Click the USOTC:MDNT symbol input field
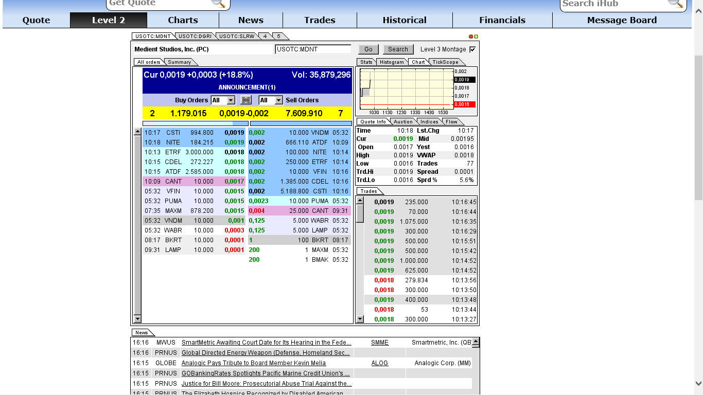 coord(313,49)
